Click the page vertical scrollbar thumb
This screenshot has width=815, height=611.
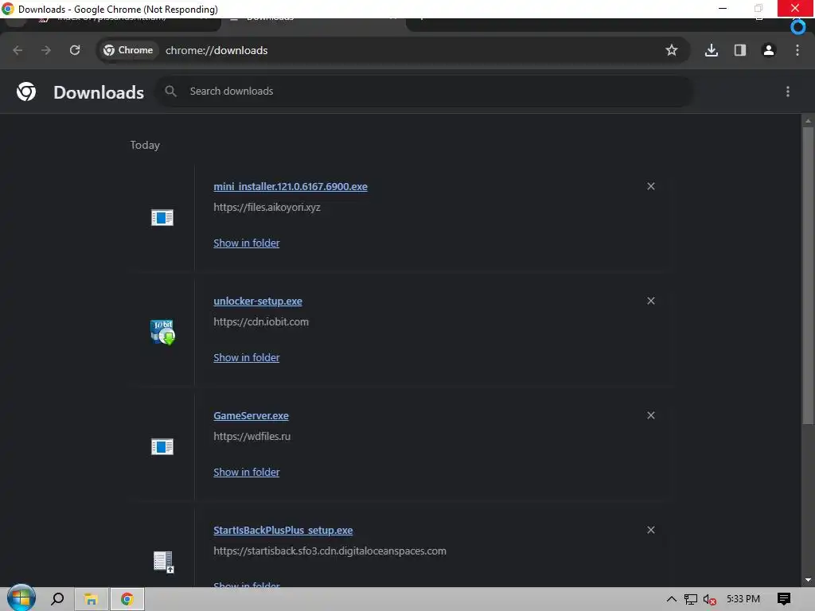(808, 275)
